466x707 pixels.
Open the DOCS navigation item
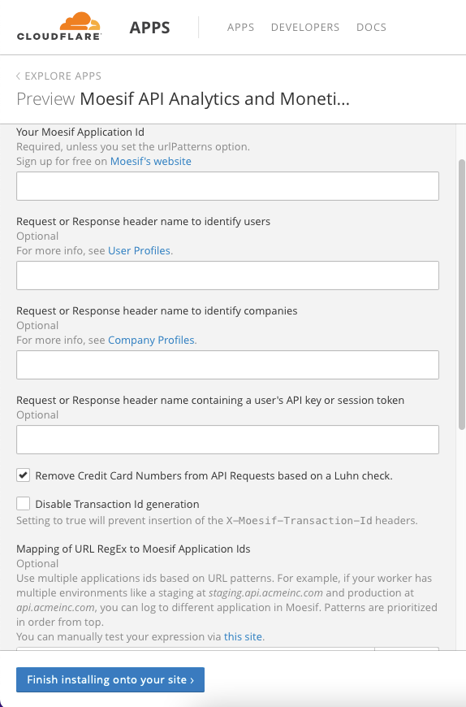[x=371, y=27]
